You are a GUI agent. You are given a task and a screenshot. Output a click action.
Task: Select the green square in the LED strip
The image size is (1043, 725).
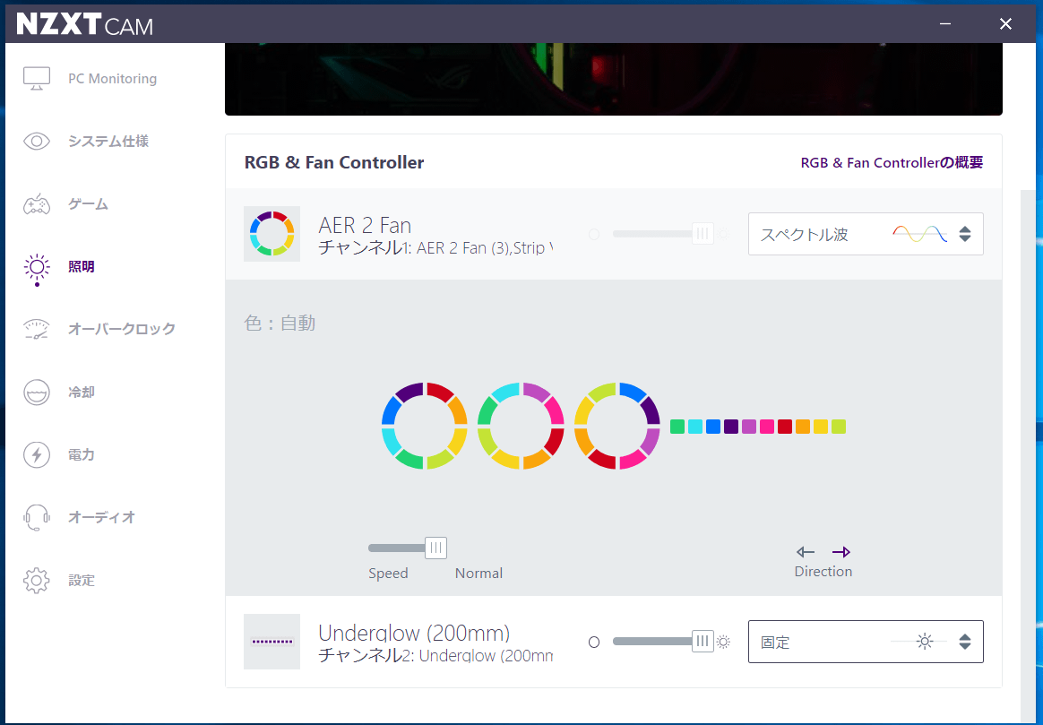[677, 427]
